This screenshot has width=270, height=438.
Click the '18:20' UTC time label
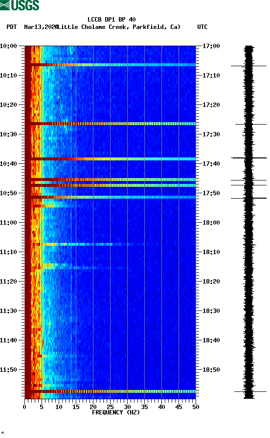click(x=211, y=282)
